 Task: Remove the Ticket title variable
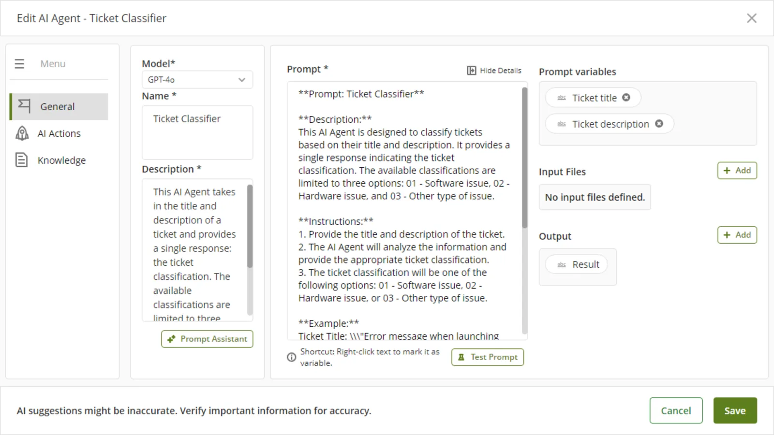626,98
